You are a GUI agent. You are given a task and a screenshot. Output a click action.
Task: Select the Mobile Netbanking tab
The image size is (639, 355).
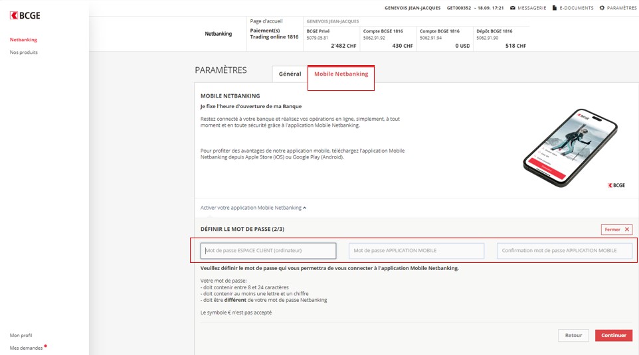coord(341,74)
